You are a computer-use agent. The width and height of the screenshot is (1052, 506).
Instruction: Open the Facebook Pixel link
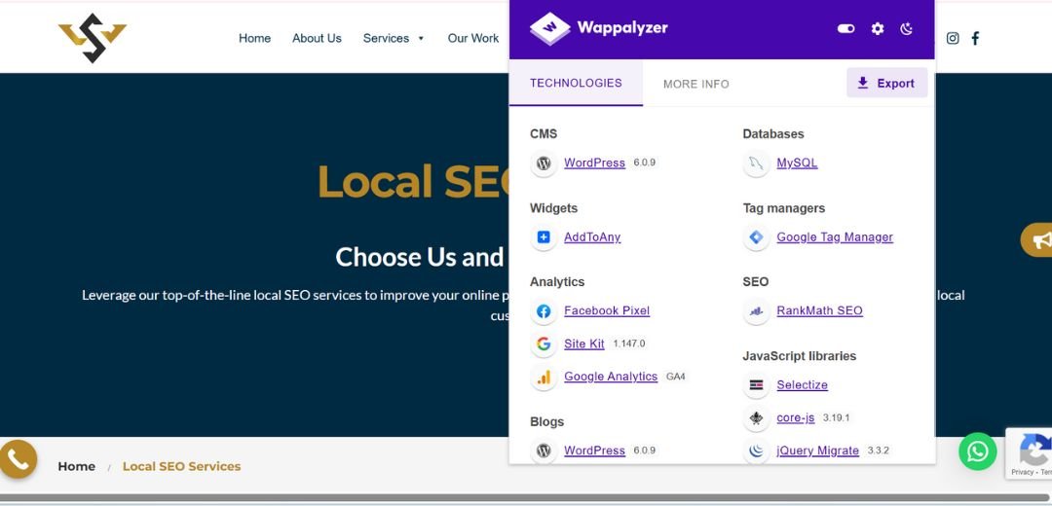pos(607,311)
